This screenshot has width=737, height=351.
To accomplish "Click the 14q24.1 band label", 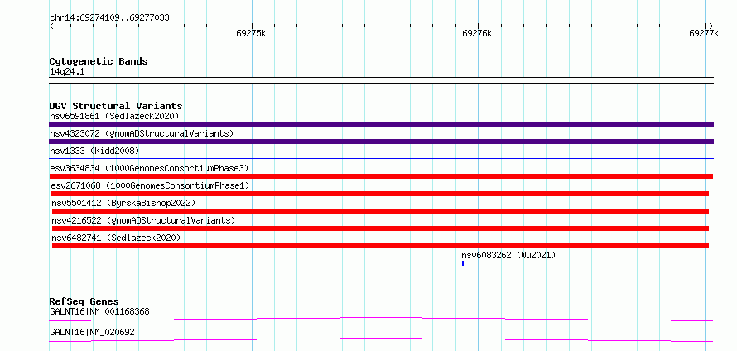I will (67, 72).
